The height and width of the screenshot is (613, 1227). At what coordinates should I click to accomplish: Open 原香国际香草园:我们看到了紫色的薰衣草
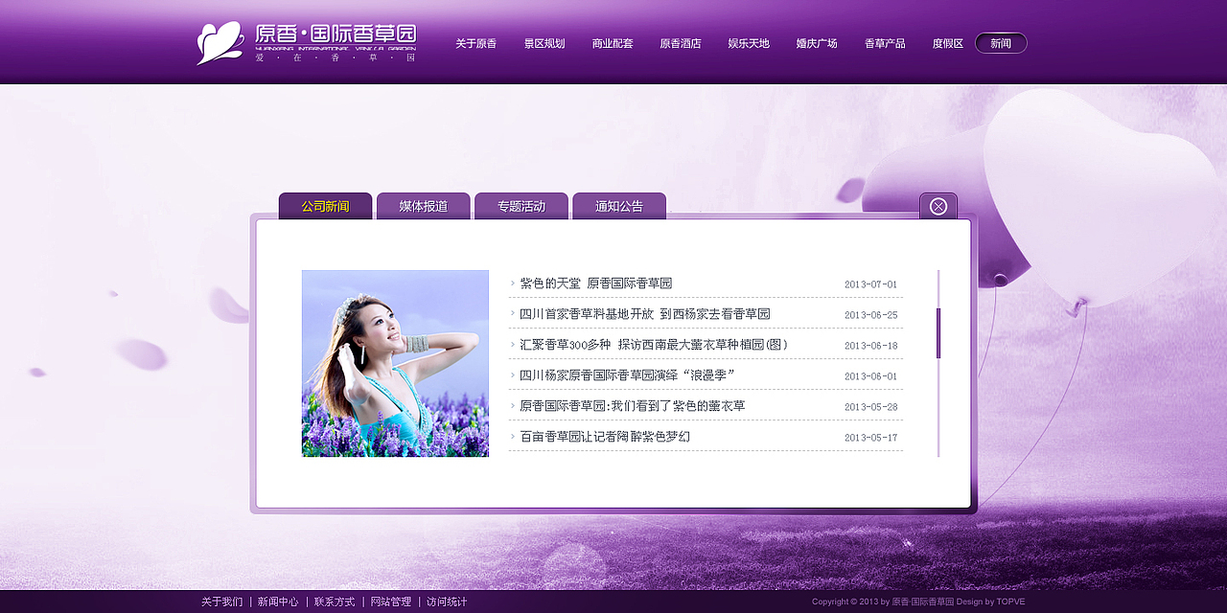633,406
